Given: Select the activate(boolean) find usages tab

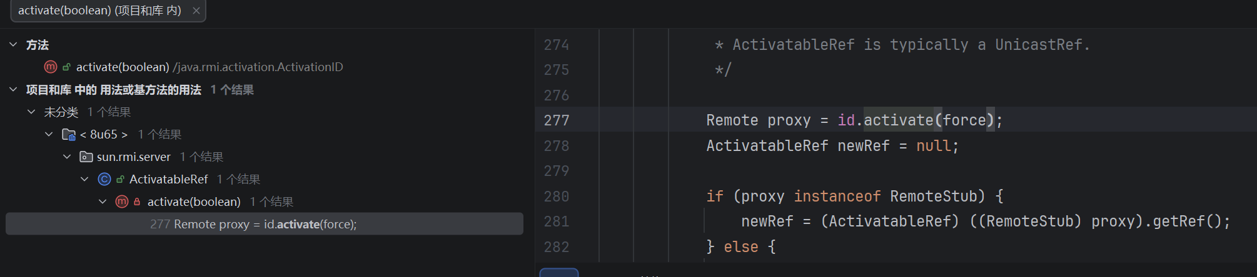Looking at the screenshot, I should (99, 11).
